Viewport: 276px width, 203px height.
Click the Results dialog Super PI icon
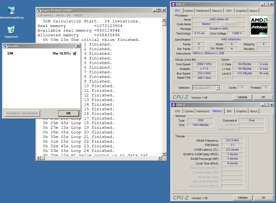[x=5, y=46]
